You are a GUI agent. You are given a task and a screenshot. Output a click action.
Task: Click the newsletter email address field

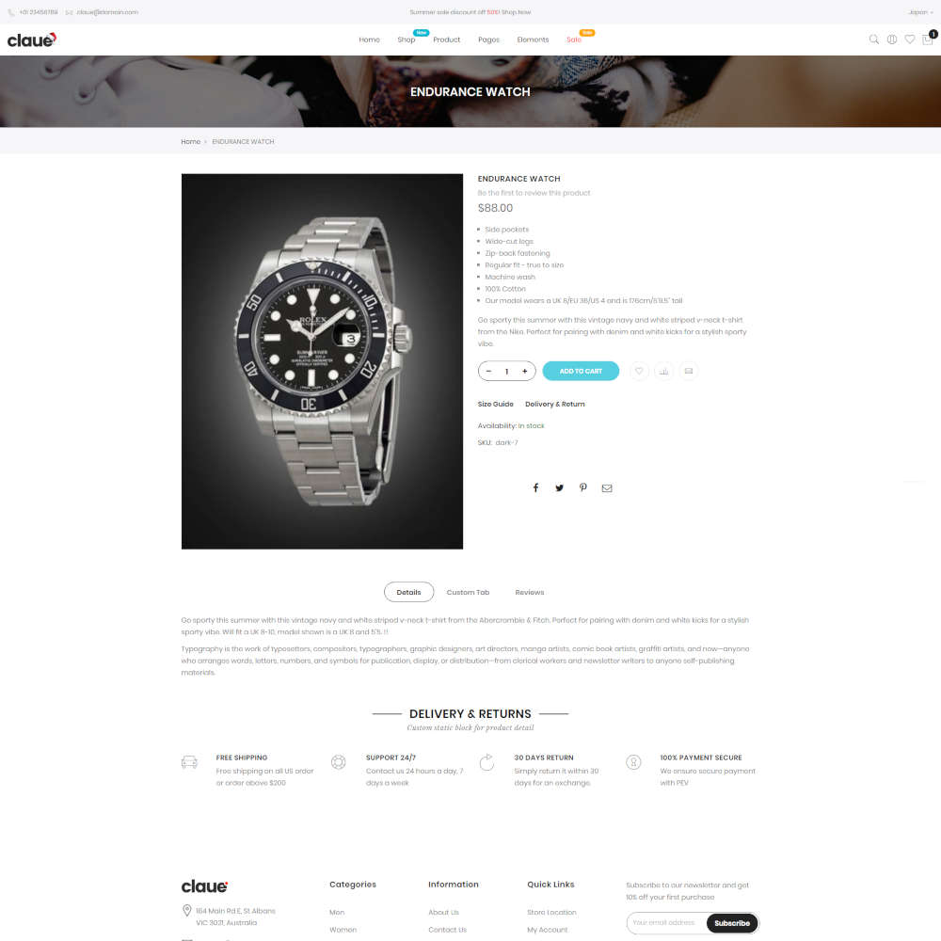(x=666, y=923)
